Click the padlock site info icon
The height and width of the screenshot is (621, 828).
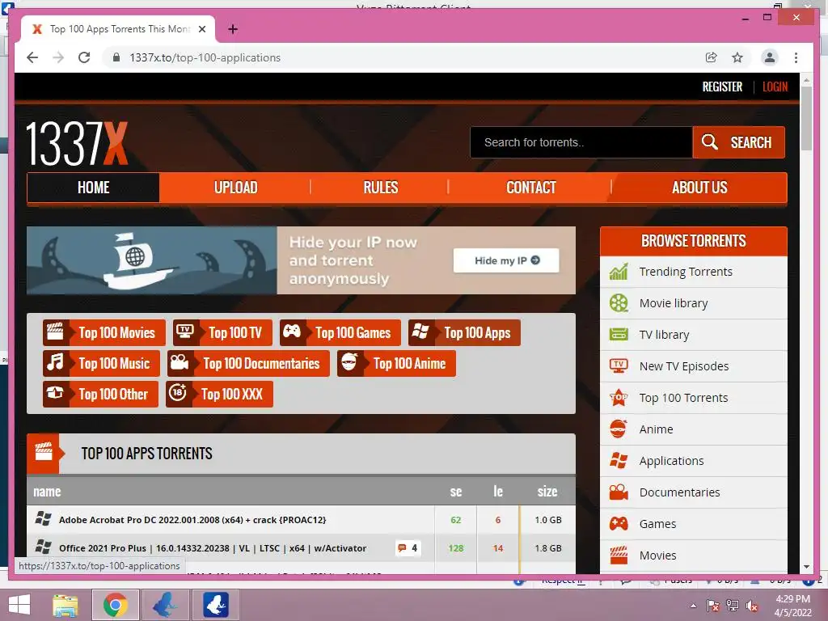click(116, 57)
